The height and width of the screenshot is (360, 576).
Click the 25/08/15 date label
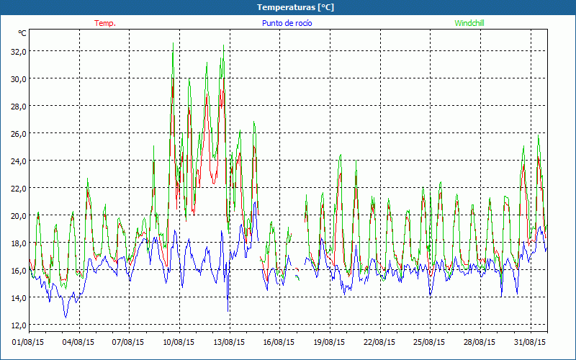pos(429,343)
